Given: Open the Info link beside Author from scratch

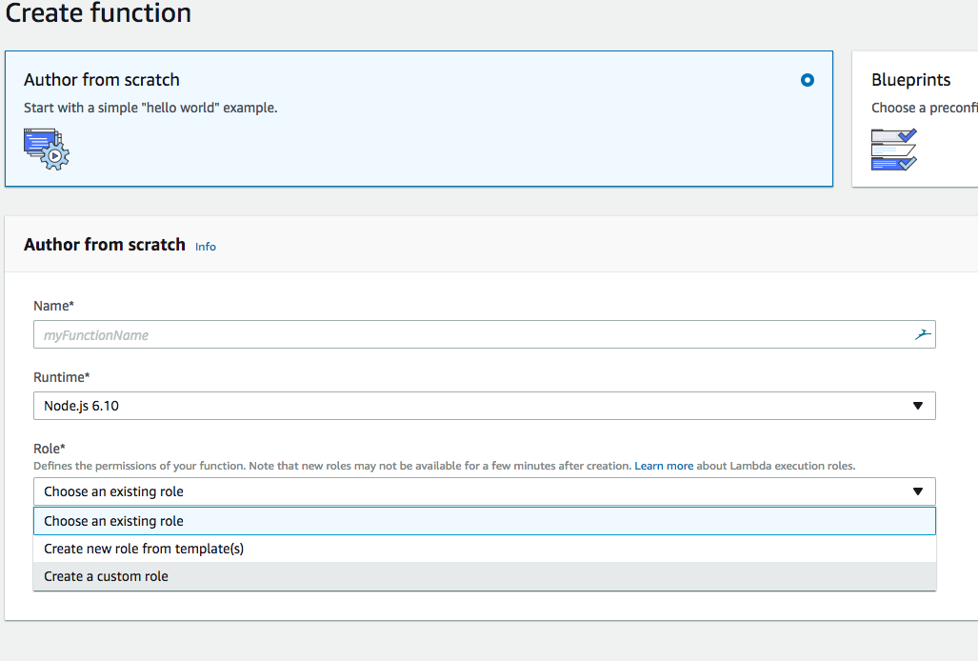Looking at the screenshot, I should coord(206,247).
